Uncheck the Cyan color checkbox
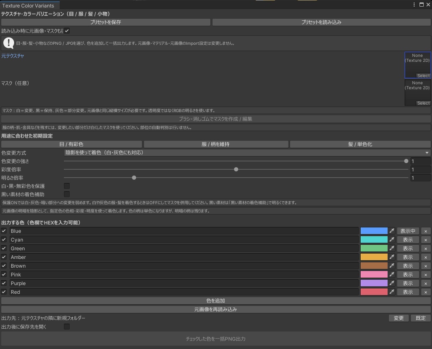This screenshot has height=349, width=432. tap(4, 240)
